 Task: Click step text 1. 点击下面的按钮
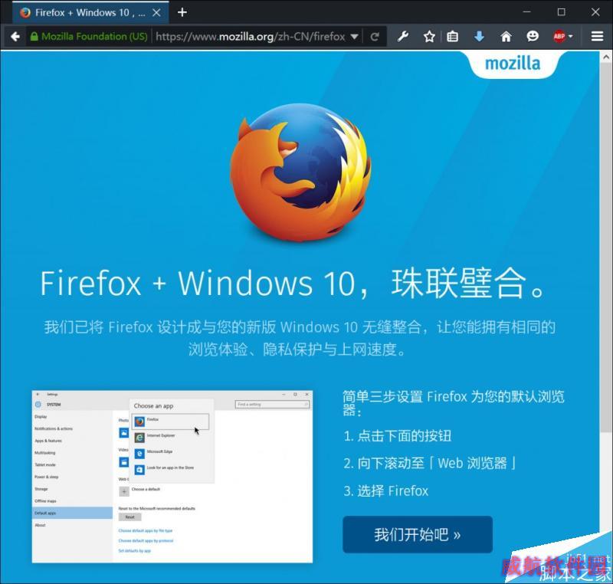click(398, 436)
